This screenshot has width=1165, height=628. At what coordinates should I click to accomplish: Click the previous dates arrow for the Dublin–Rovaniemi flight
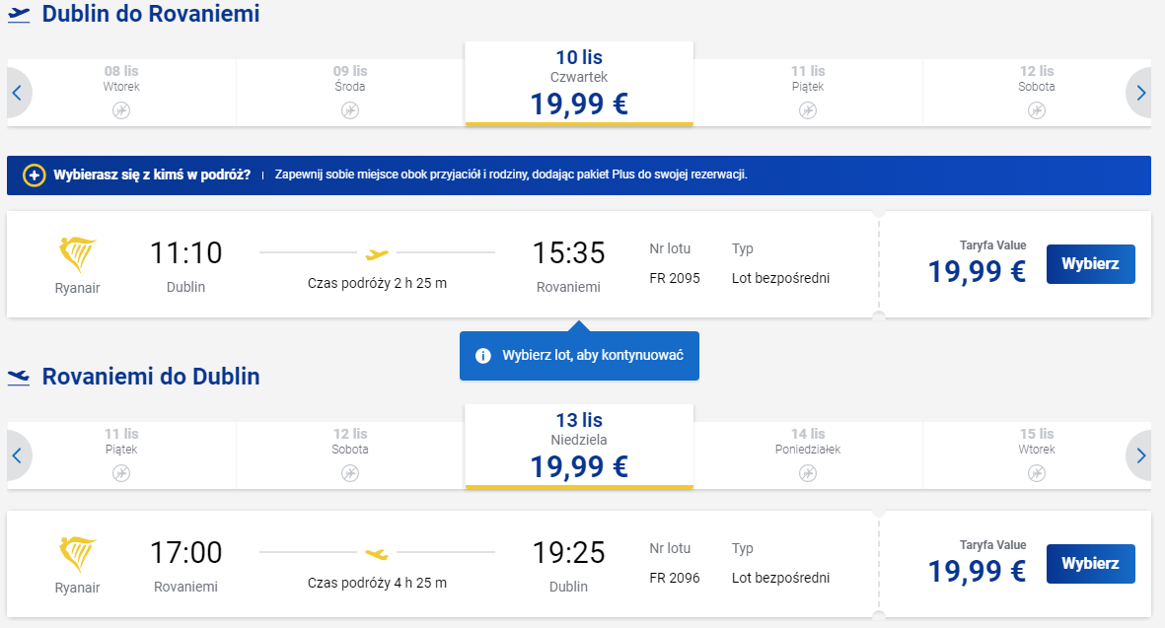click(x=18, y=93)
